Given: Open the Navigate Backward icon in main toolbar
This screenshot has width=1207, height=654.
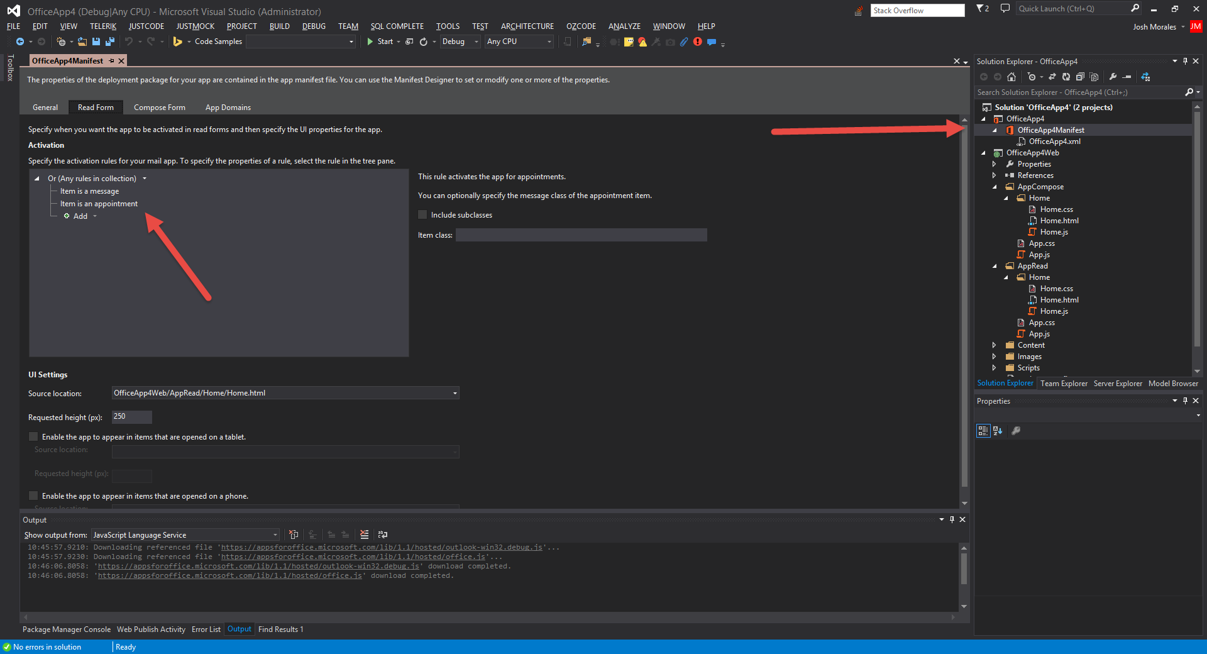Looking at the screenshot, I should [19, 42].
